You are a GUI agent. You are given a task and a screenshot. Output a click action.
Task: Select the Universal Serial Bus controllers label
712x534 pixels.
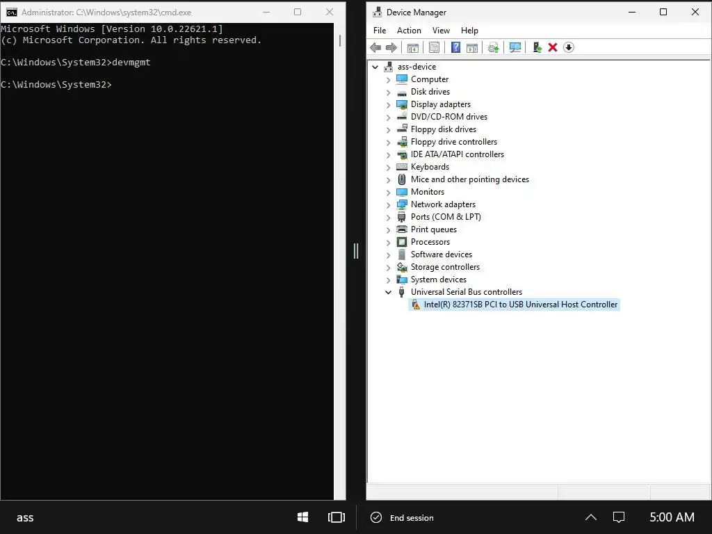click(467, 292)
